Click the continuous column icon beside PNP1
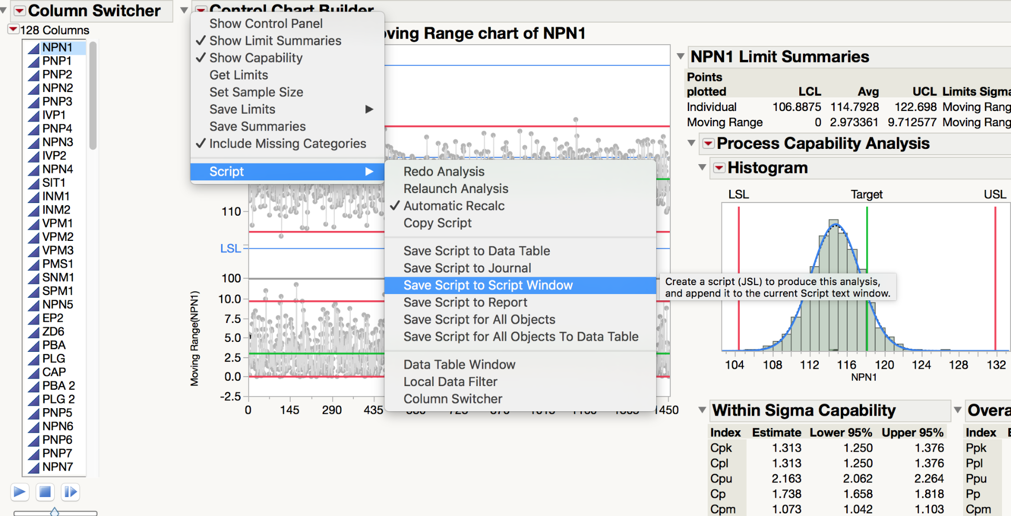Screen dimensions: 1011x516 coord(34,61)
